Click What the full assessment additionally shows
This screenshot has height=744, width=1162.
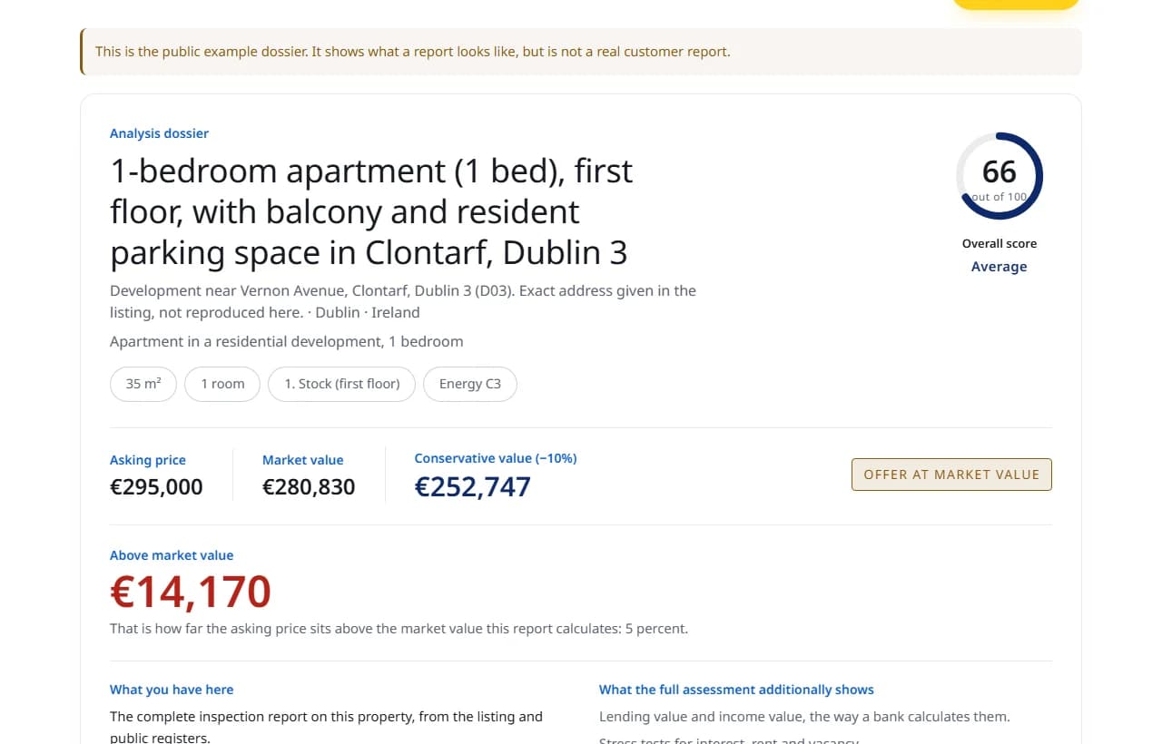tap(736, 690)
